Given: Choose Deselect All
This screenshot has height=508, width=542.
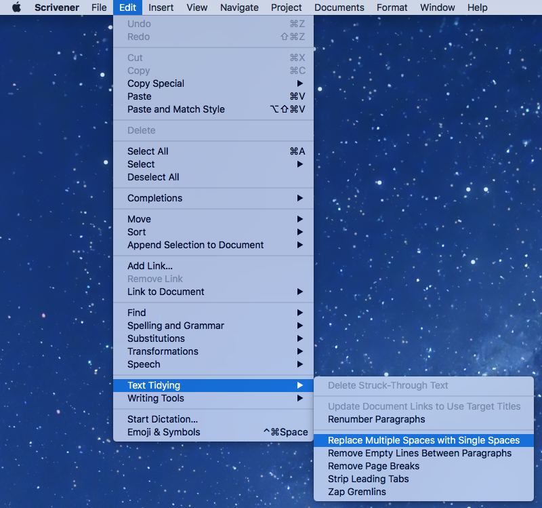Looking at the screenshot, I should [213, 177].
